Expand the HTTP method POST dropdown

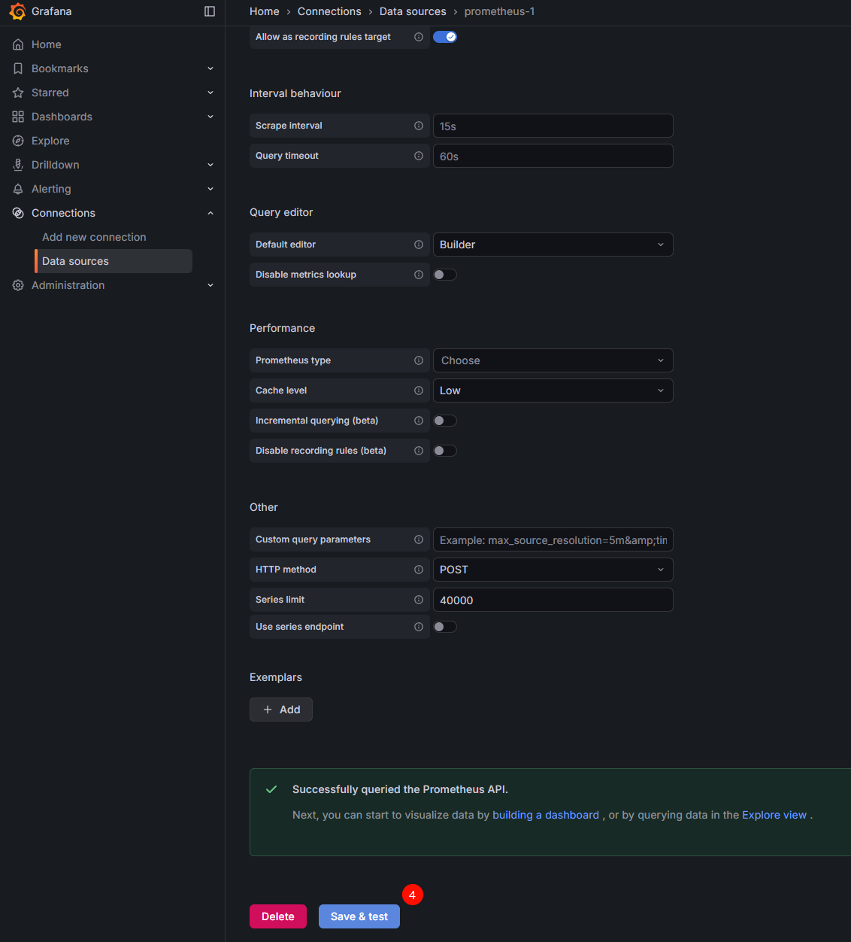553,570
